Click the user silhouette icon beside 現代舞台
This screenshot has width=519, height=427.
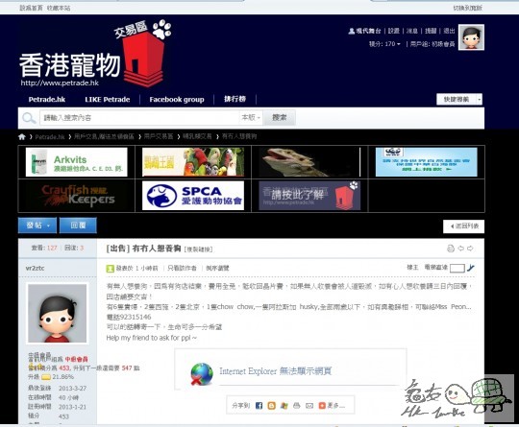click(x=351, y=31)
